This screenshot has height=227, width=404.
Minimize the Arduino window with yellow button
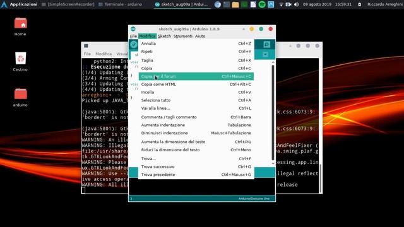[252, 29]
